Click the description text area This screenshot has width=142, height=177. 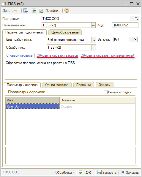coord(71,70)
